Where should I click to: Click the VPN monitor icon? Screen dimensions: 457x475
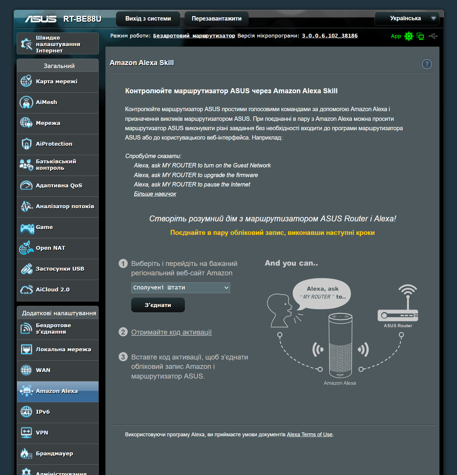point(26,432)
